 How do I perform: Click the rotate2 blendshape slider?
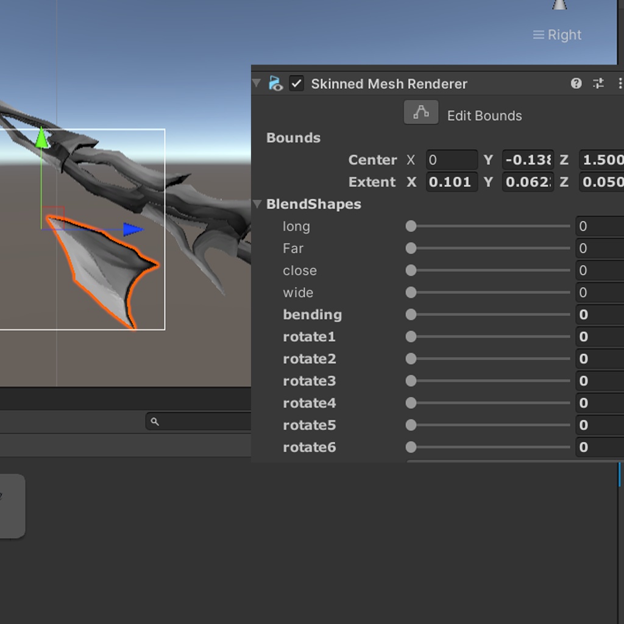click(488, 358)
